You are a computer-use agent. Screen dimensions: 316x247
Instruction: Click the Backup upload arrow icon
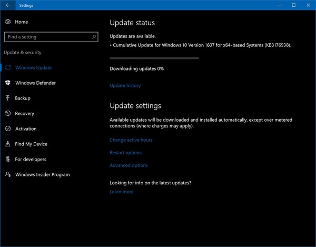pos(8,98)
